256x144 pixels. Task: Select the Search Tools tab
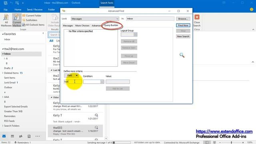pos(107,3)
